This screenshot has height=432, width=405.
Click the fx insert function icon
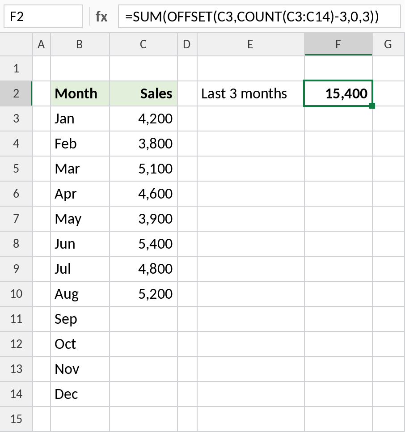pos(101,17)
